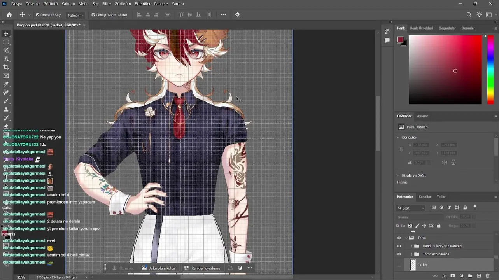Collapse Hizala ve Dağıt section
Image resolution: width=499 pixels, height=280 pixels.
(x=398, y=175)
